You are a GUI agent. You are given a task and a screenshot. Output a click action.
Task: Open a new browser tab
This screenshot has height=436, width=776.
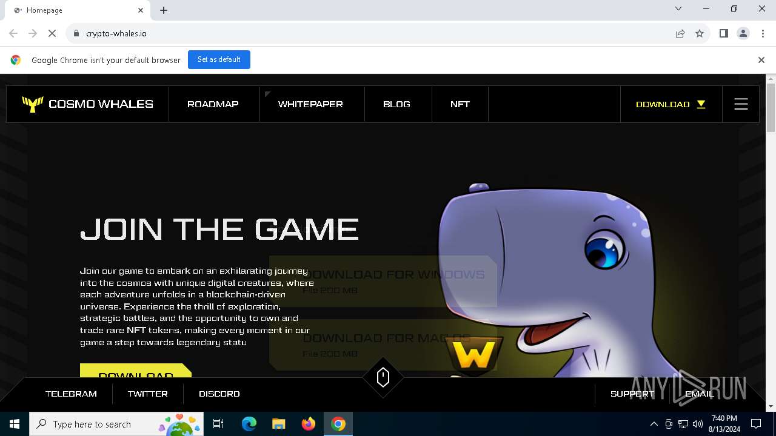(x=164, y=10)
